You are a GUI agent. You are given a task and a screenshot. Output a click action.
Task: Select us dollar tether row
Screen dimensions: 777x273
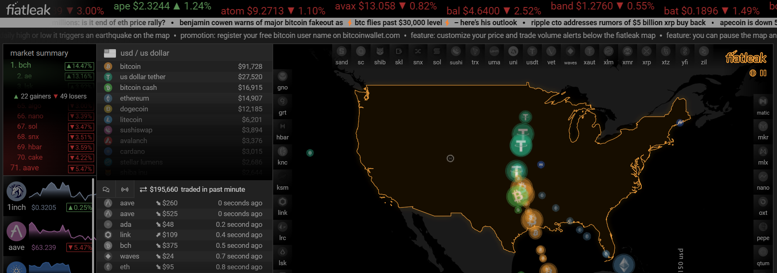184,77
